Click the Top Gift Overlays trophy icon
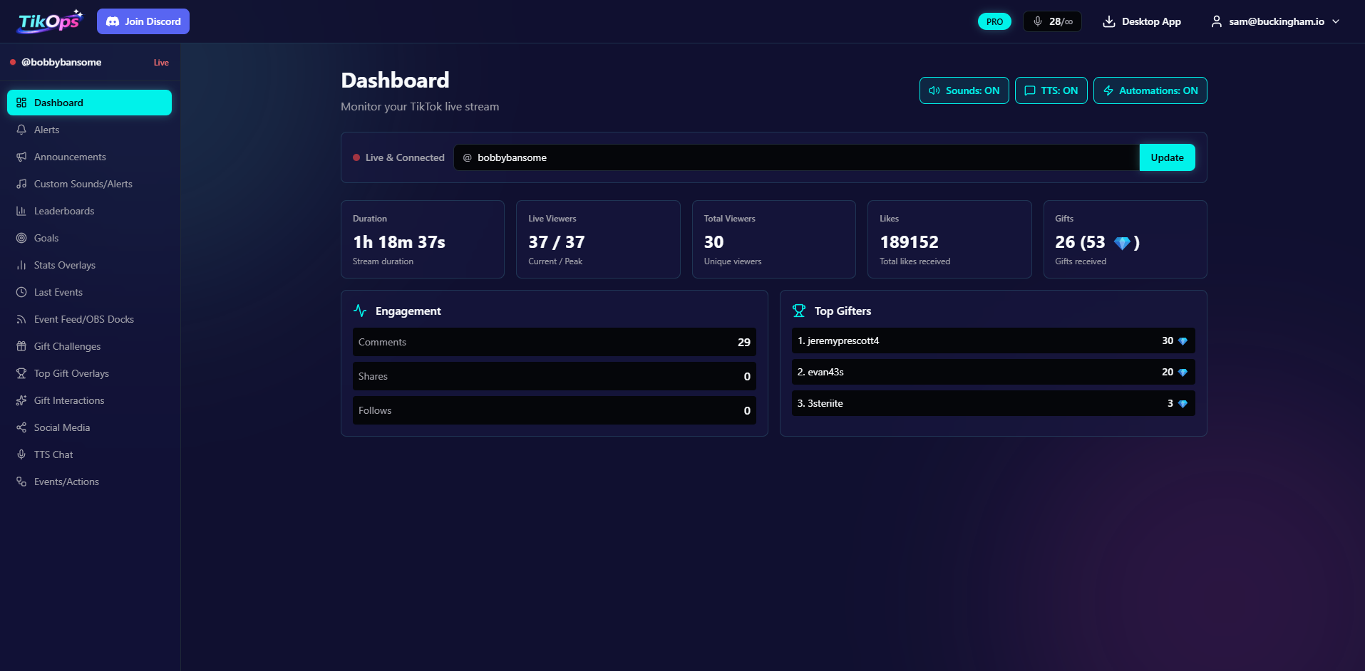 (x=21, y=373)
